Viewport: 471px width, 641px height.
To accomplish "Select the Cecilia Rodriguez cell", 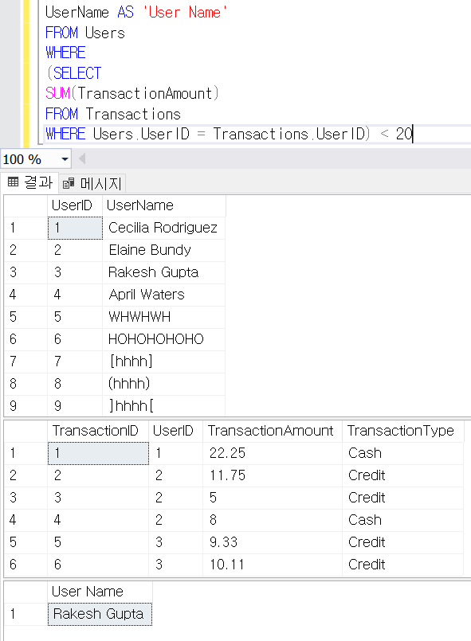I will click(x=163, y=228).
